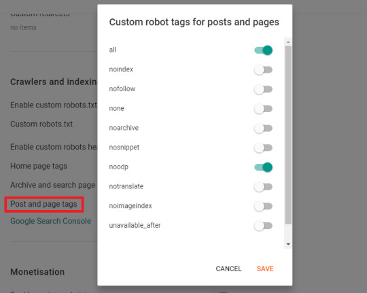Image resolution: width=367 pixels, height=293 pixels.
Task: Open the Home page tags setting
Action: pos(39,166)
